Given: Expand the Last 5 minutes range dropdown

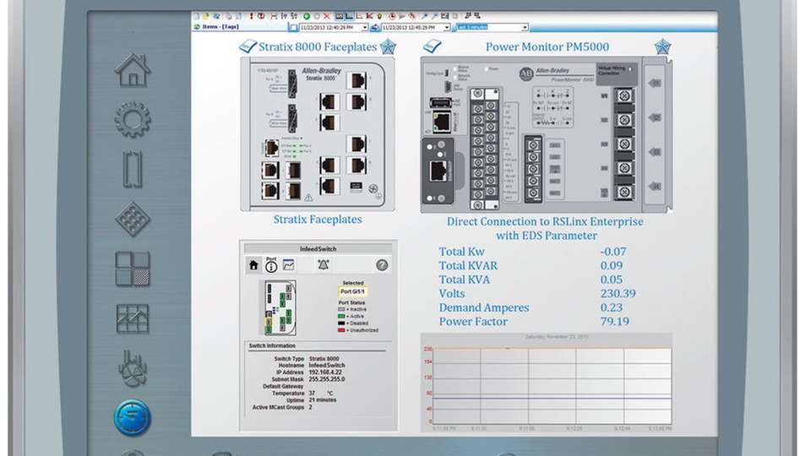Looking at the screenshot, I should [x=524, y=27].
